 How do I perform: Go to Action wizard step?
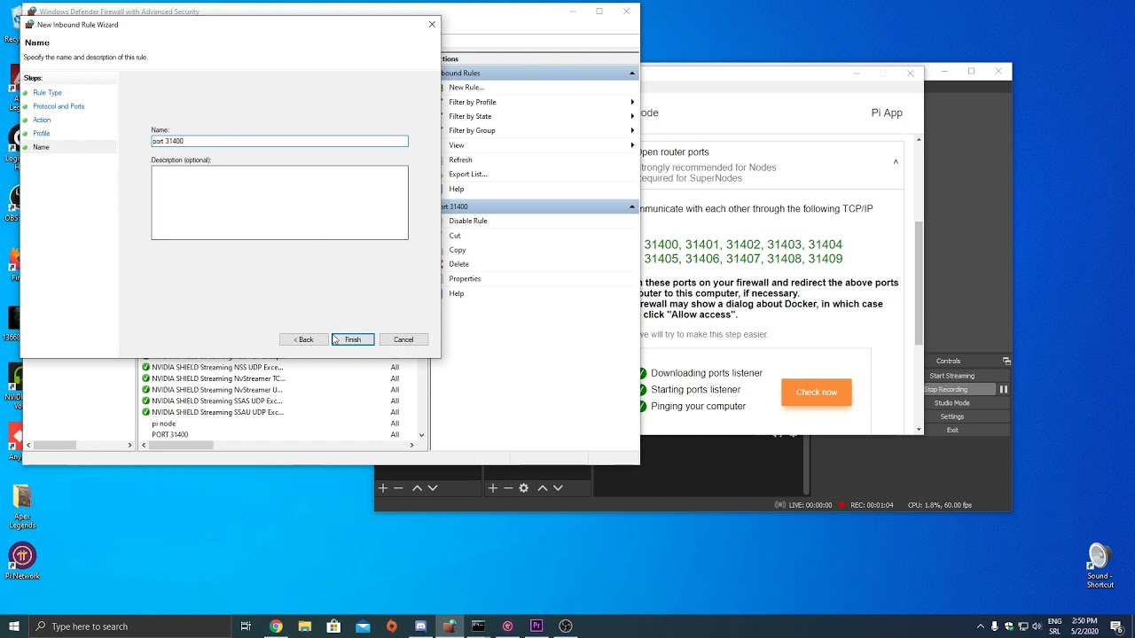pos(42,120)
